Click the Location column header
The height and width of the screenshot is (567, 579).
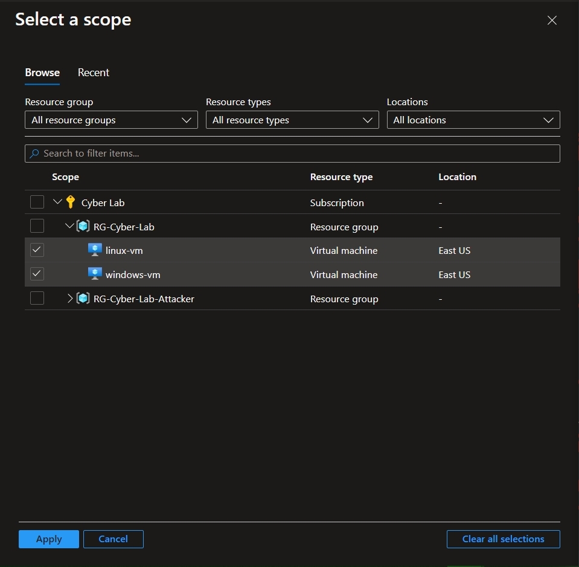[457, 177]
